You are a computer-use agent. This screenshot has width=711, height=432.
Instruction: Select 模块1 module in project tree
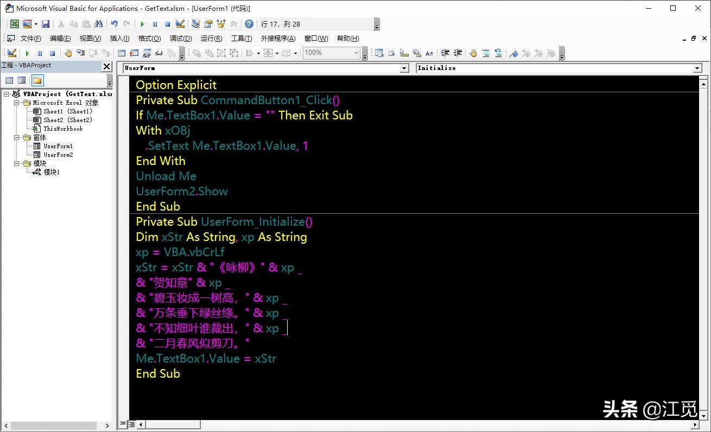tap(52, 172)
